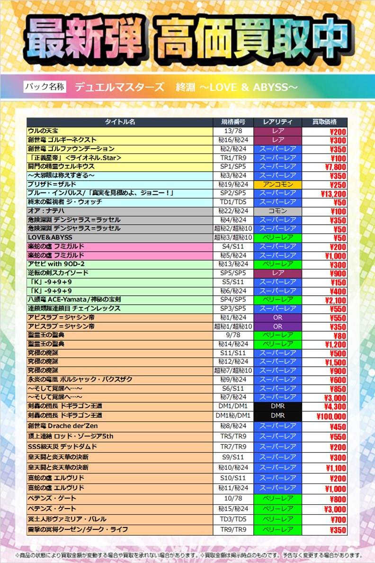Screen dimensions: 375x563
Task: Click the S11/S11 spec number cell
Action: coord(233,353)
